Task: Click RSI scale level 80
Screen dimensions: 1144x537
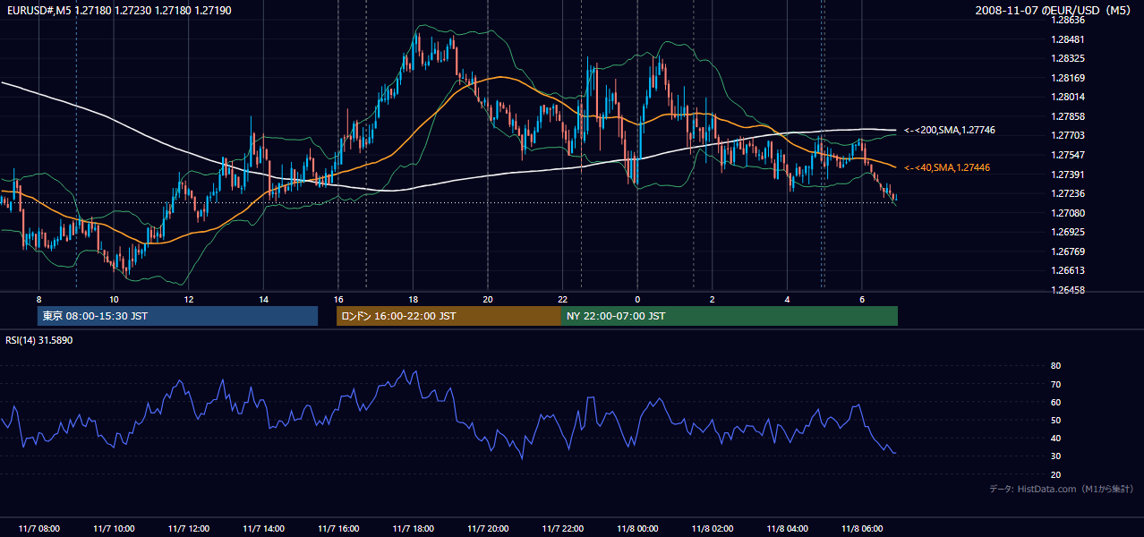Action: pyautogui.click(x=1055, y=366)
